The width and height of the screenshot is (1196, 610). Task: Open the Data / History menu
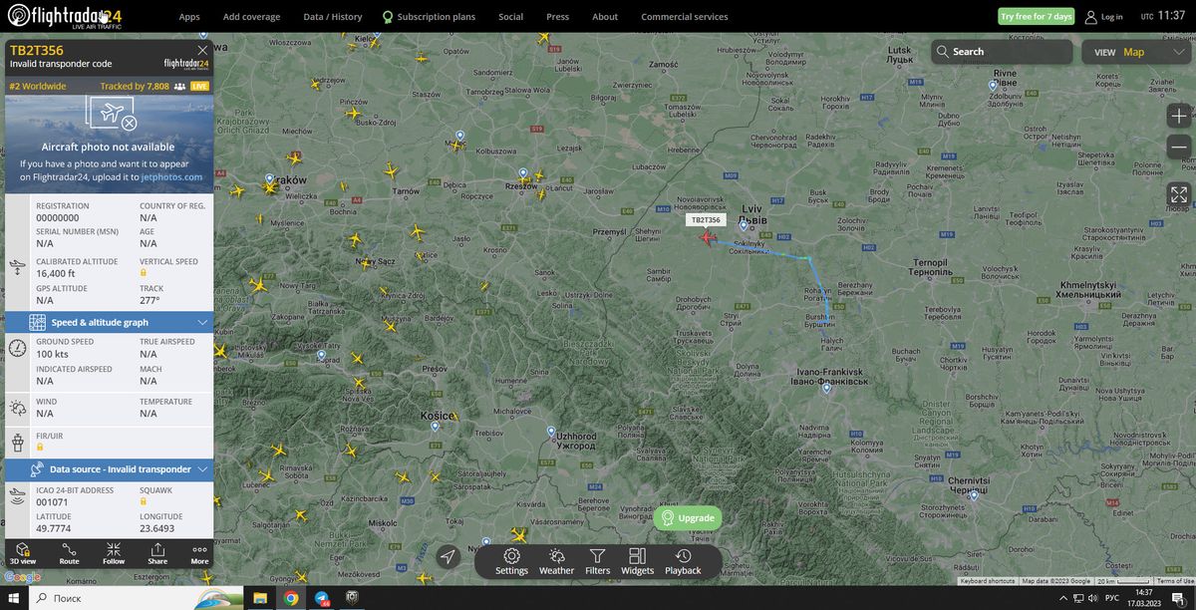coord(333,17)
